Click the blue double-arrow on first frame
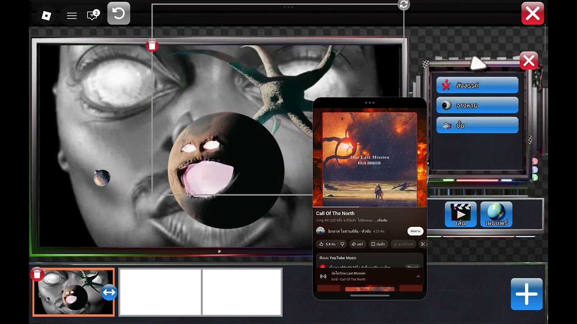Screen dimensions: 577x324 click(109, 292)
